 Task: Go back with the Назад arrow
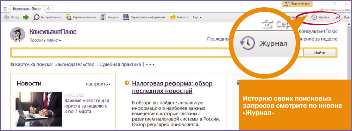(11, 17)
